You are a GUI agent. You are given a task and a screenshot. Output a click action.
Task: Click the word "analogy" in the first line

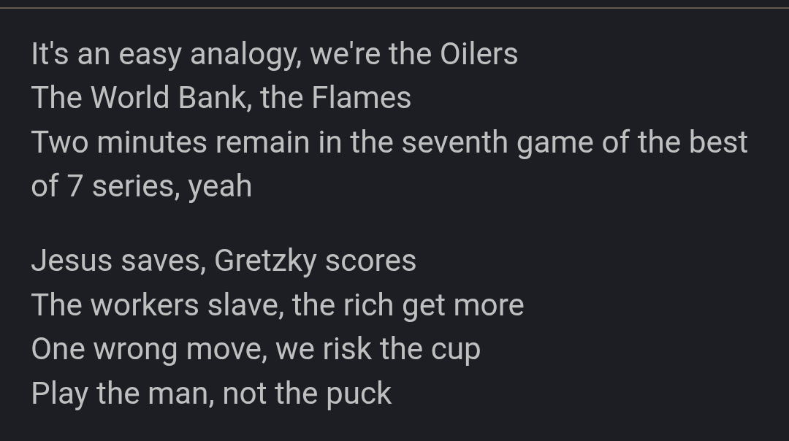(246, 55)
